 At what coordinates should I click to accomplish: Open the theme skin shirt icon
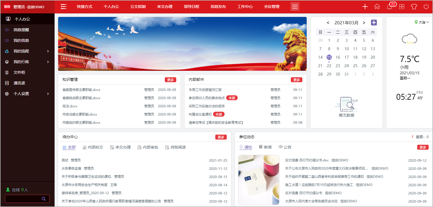[x=414, y=7]
